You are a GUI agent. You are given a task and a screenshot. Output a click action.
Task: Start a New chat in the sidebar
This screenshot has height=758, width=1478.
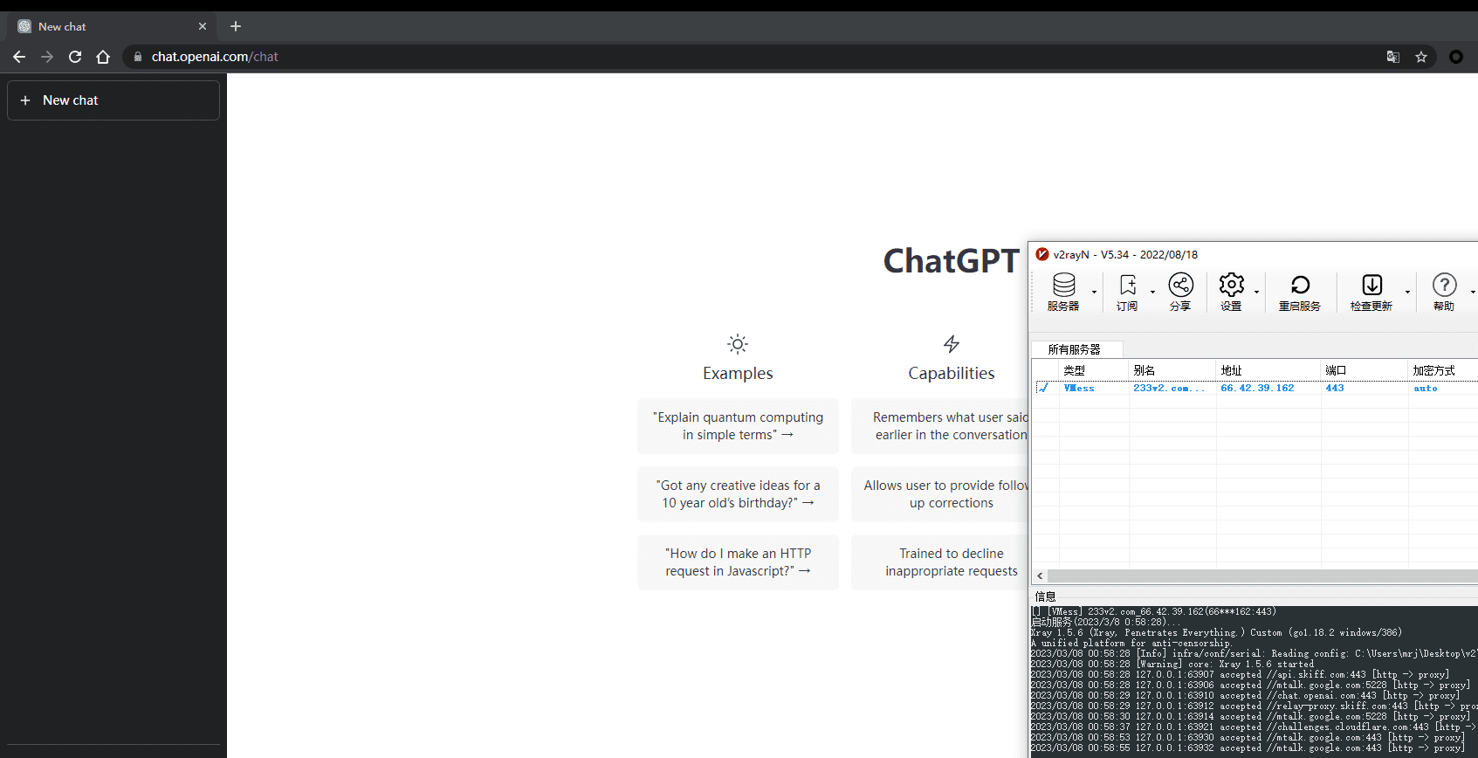[113, 100]
